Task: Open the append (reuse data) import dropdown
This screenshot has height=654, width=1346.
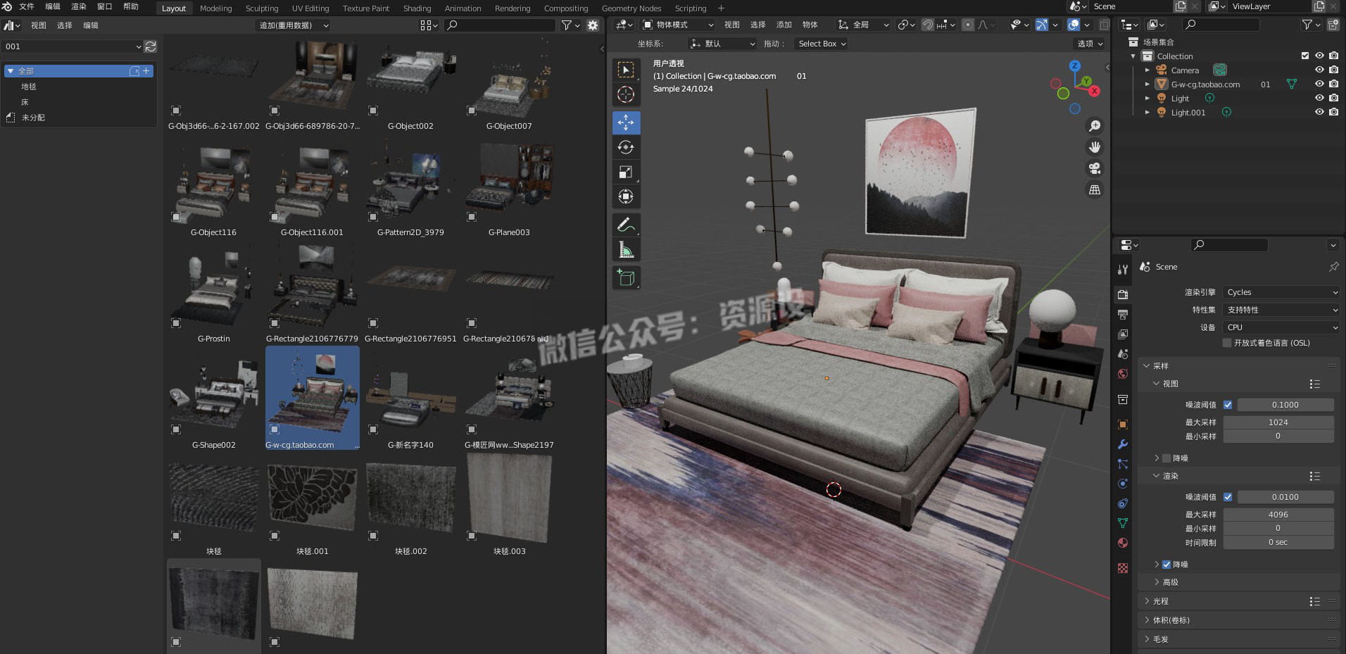Action: pos(293,25)
